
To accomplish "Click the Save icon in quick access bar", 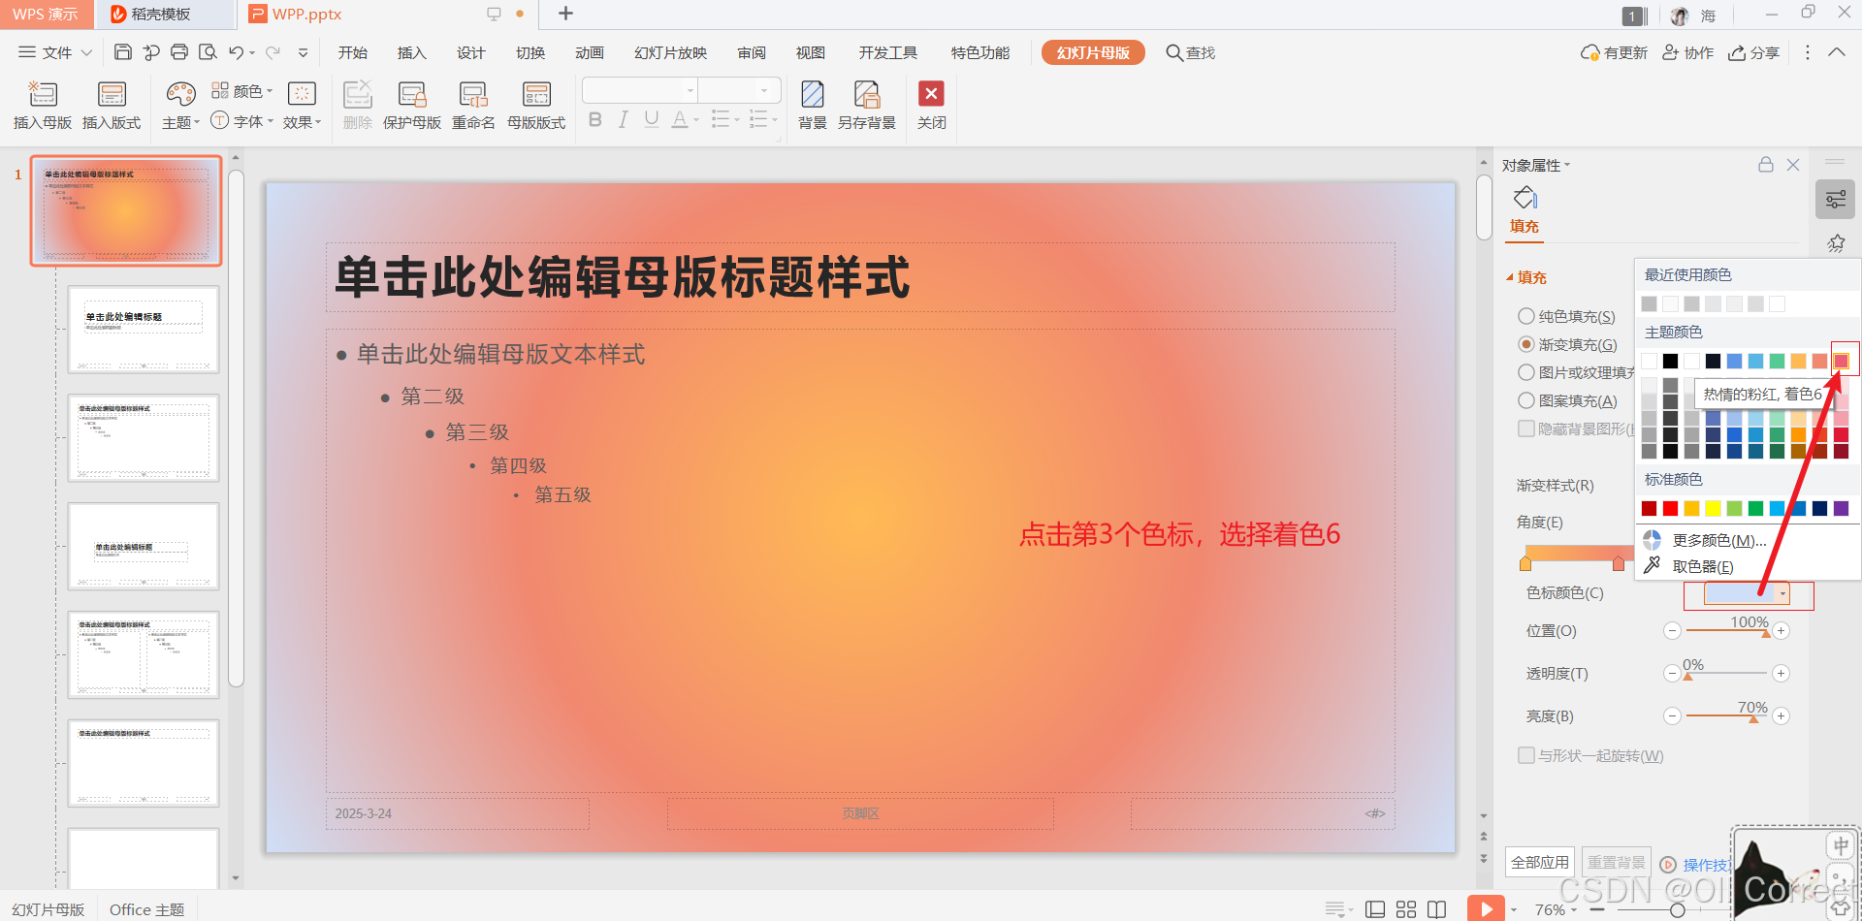I will click(123, 52).
